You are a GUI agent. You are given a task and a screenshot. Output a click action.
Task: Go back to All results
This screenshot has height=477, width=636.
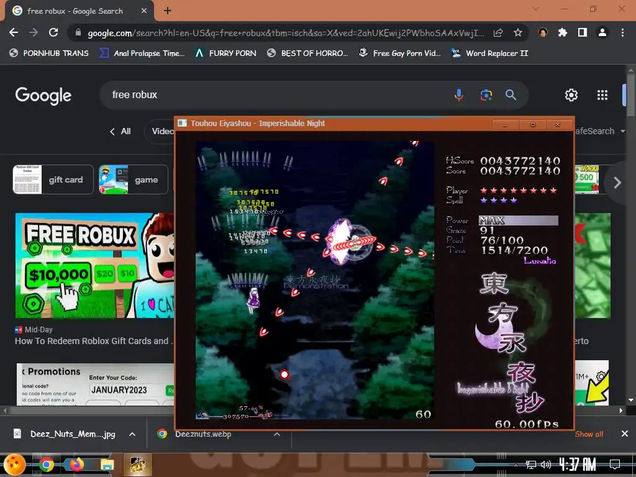(x=120, y=132)
